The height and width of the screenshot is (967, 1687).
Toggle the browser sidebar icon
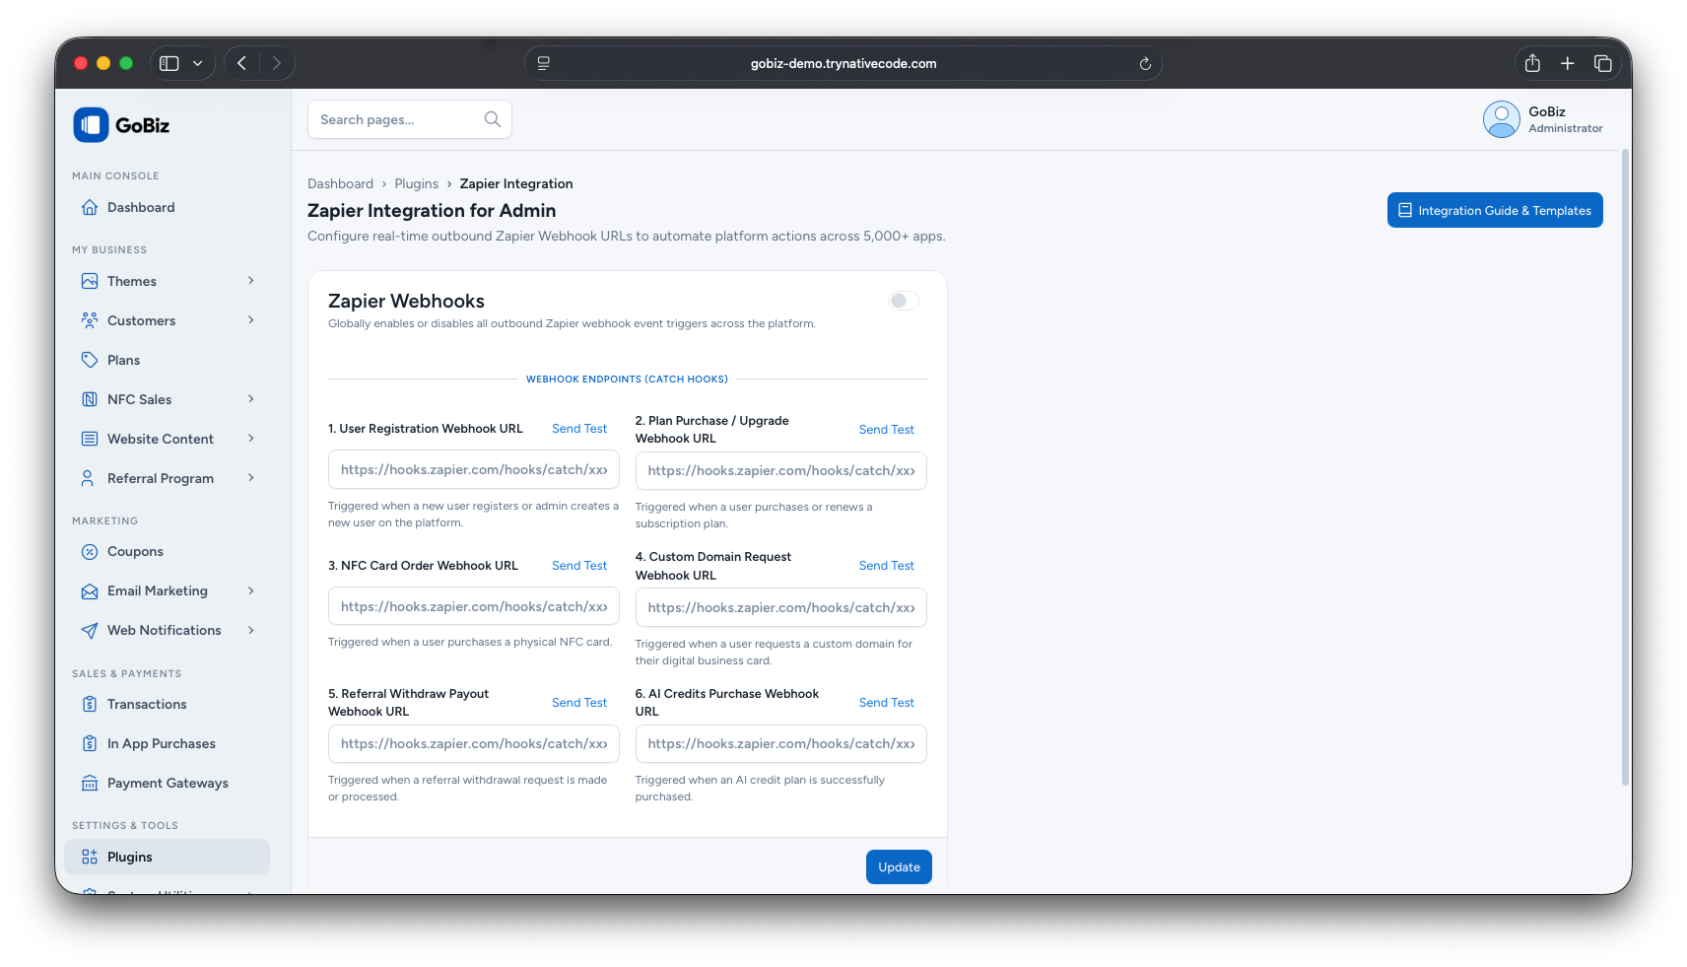[x=169, y=63]
